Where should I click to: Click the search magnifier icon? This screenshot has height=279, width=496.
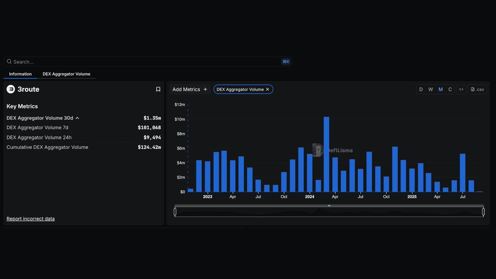click(x=9, y=62)
